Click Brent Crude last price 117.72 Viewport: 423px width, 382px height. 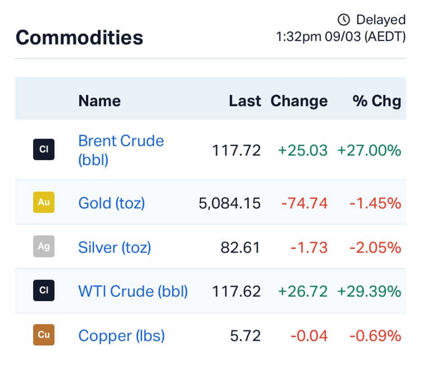click(x=236, y=150)
